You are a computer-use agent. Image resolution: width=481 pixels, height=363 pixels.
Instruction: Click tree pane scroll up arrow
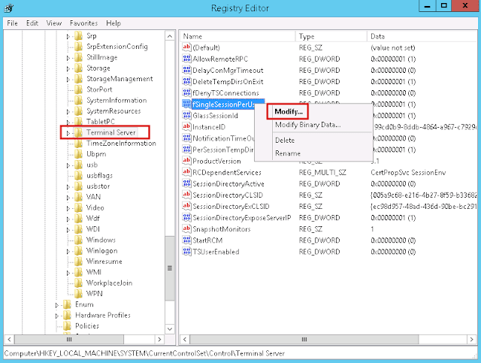tap(170, 36)
